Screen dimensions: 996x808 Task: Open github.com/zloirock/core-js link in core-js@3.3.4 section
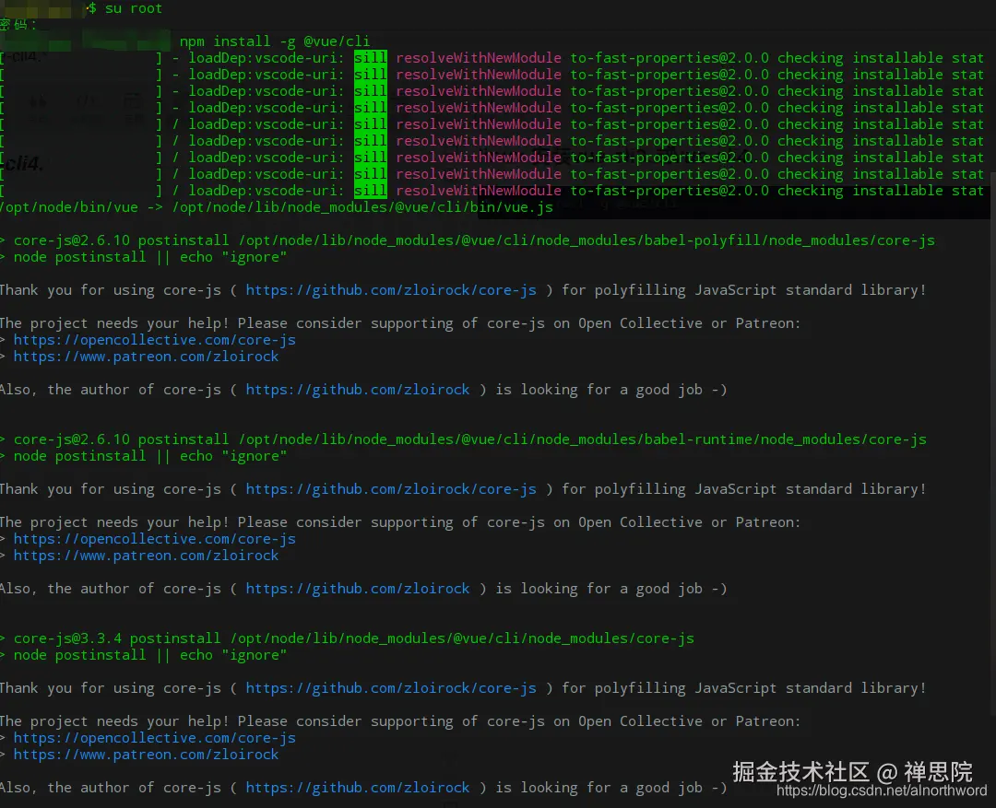point(391,688)
